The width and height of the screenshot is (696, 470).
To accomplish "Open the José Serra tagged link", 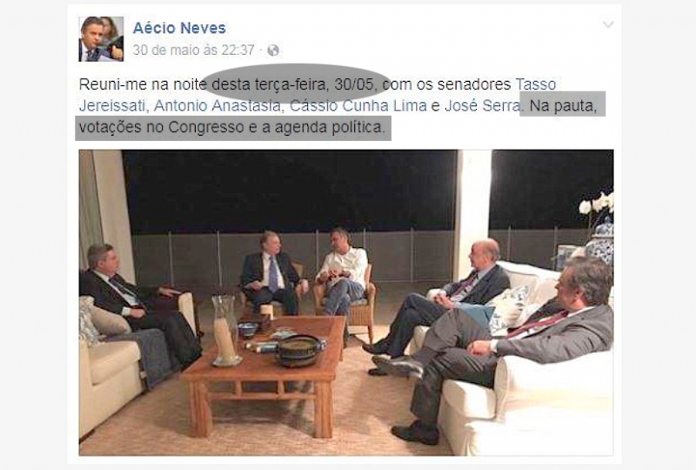I will click(x=483, y=105).
